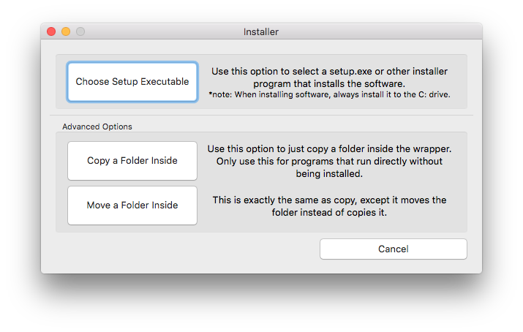
Task: Minimize the Installer window with yellow button
Action: [x=66, y=31]
